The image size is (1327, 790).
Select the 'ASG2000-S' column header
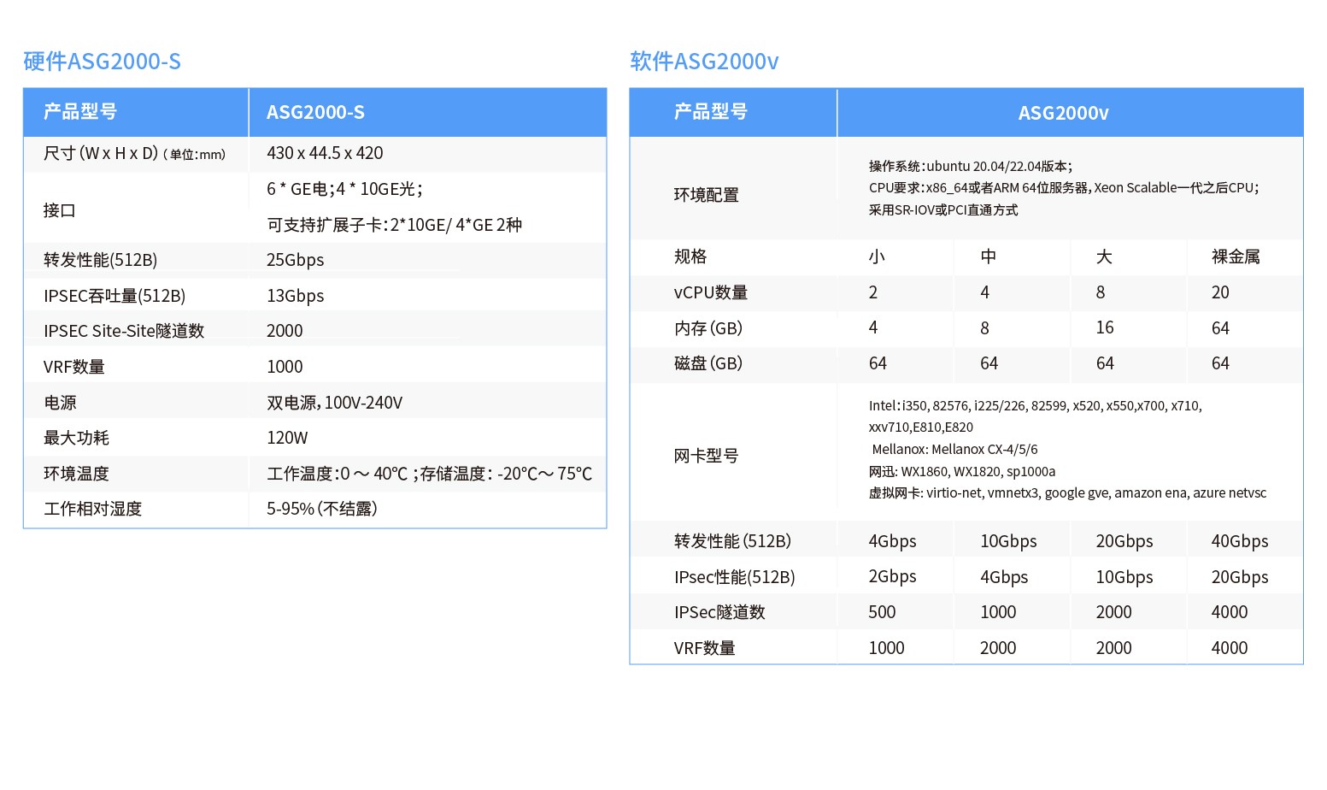[315, 112]
